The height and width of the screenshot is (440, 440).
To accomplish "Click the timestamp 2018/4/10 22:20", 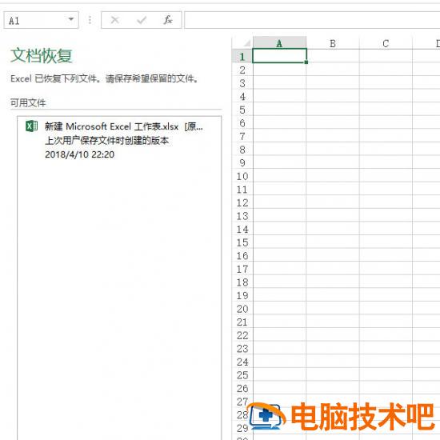I will tap(80, 154).
